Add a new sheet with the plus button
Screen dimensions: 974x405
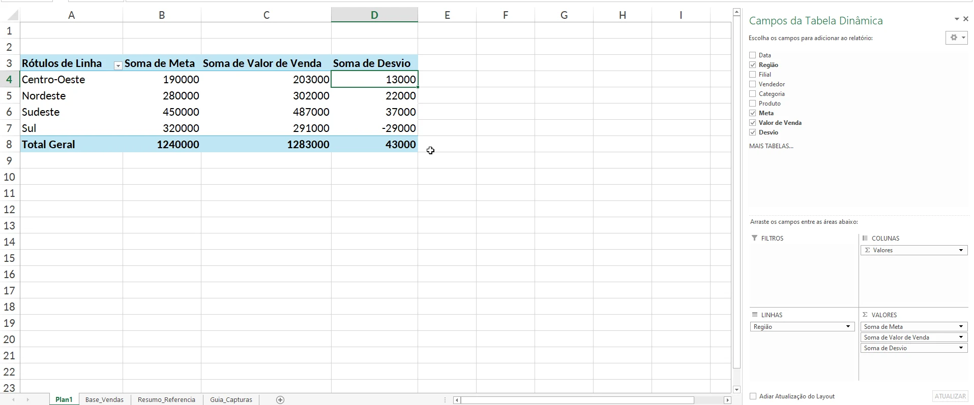click(x=280, y=400)
